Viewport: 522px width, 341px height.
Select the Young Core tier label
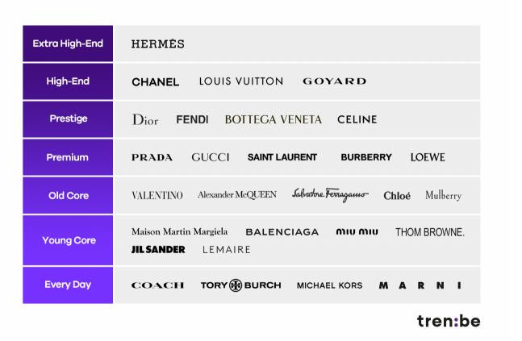point(68,240)
